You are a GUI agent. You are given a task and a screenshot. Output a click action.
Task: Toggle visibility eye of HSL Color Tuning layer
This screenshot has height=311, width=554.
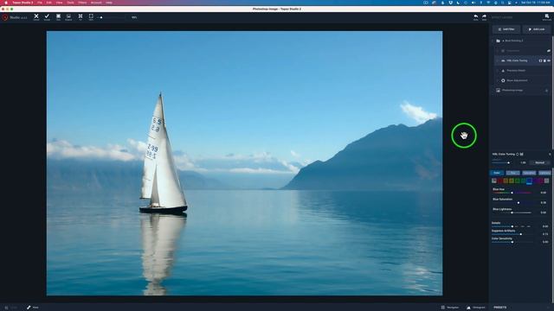click(549, 60)
